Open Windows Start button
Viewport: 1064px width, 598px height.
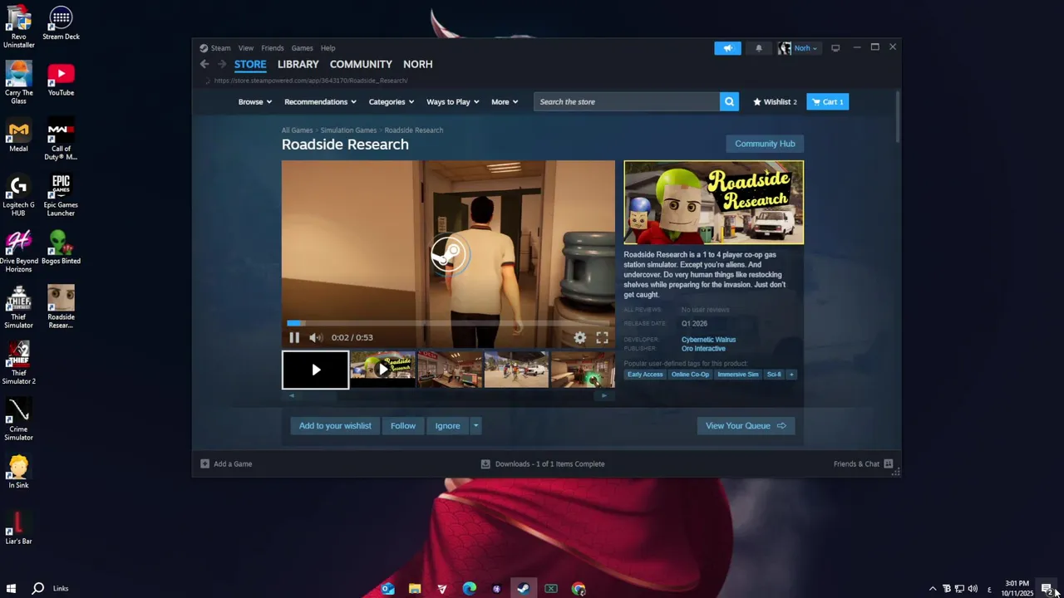coord(12,589)
